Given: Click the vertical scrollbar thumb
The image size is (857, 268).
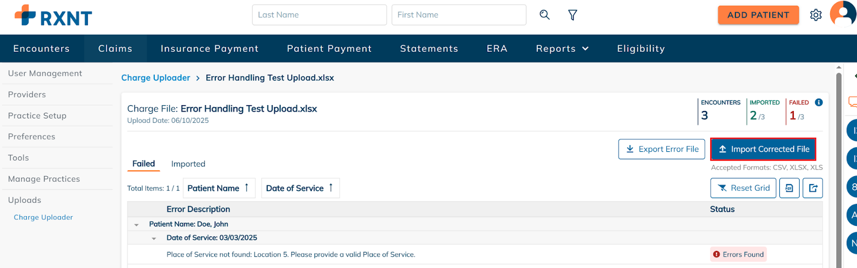Looking at the screenshot, I should pyautogui.click(x=839, y=165).
